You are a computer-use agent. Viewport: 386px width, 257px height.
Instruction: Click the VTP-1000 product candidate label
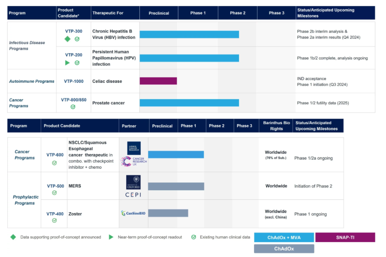[x=74, y=81]
